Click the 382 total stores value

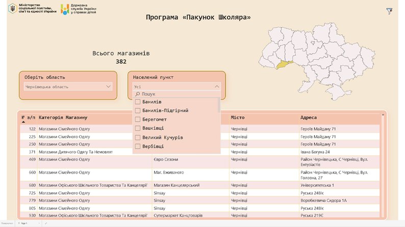click(121, 61)
